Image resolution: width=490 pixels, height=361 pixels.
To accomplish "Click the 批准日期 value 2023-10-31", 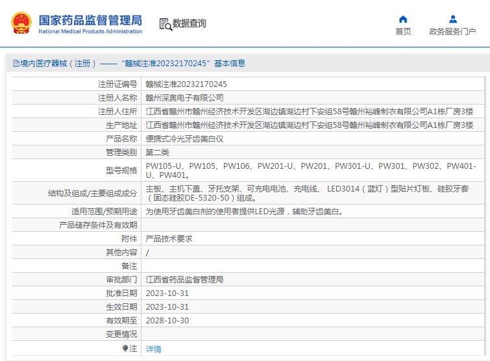I will pos(167,293).
